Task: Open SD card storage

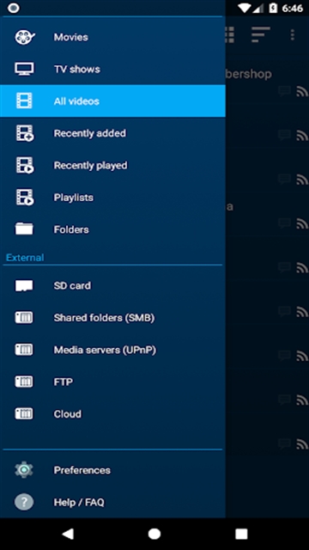Action: [112, 285]
